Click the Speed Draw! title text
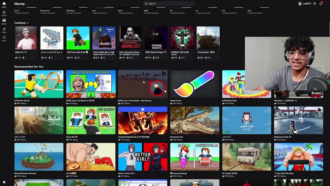The image size is (330, 186). click(176, 100)
